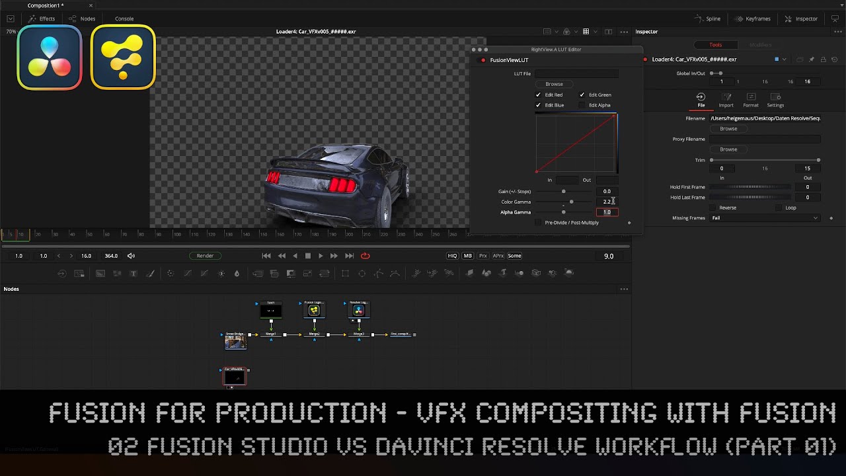The image size is (846, 476).
Task: Toggle Edit Red checkbox
Action: point(538,95)
